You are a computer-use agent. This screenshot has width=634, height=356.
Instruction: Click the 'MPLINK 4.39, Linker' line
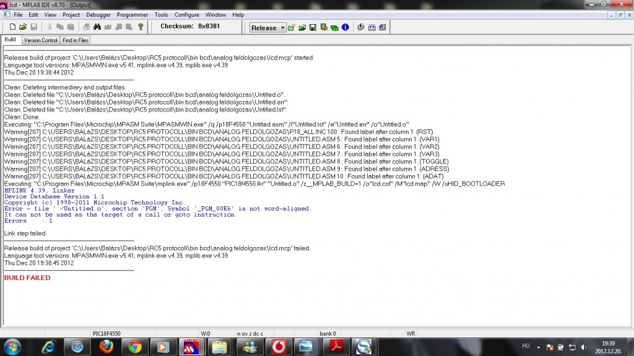pos(39,190)
